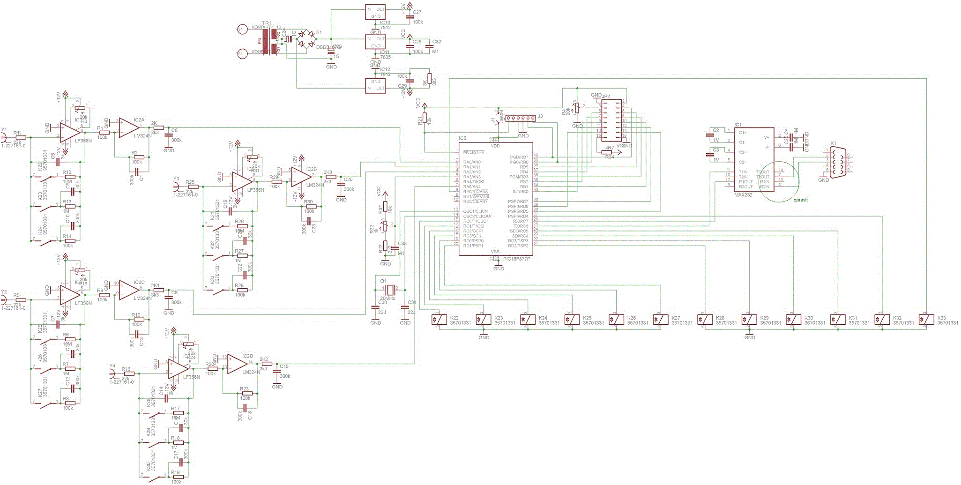This screenshot has height=485, width=961.
Task: Select the K22 relay coil symbol
Action: tap(440, 320)
